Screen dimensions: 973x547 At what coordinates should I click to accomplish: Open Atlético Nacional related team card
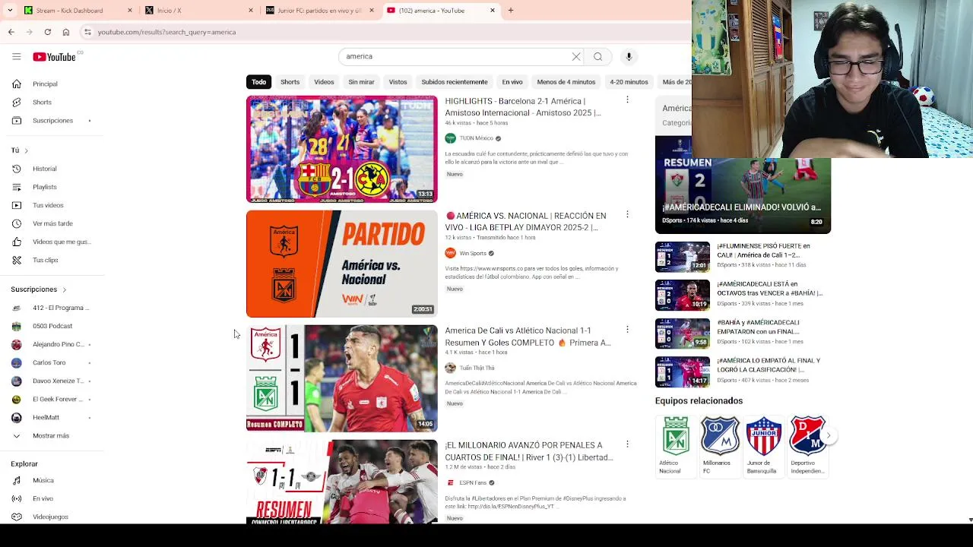tap(676, 446)
